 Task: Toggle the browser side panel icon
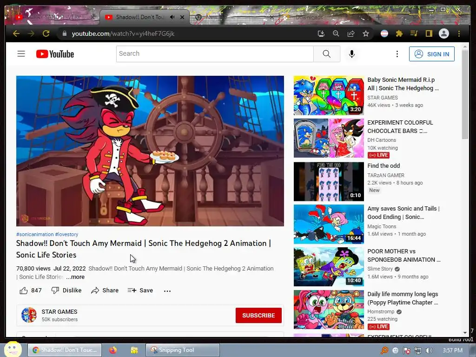pos(429,33)
